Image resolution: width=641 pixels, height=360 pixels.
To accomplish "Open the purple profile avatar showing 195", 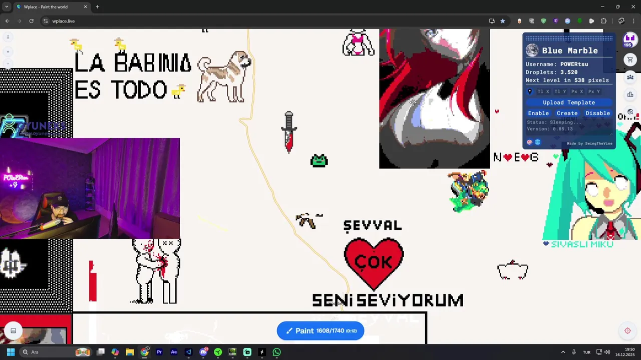I will tap(629, 40).
